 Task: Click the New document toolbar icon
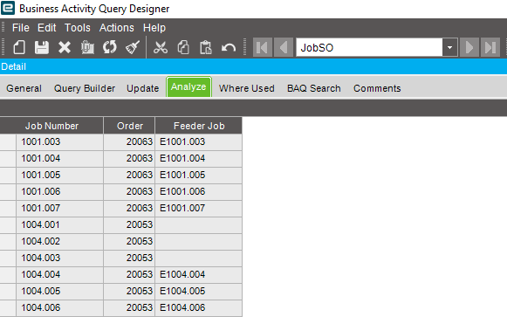[x=19, y=47]
